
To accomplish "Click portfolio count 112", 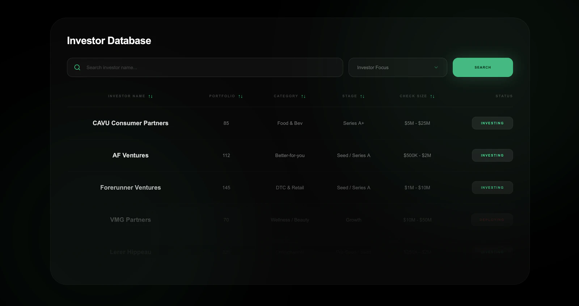I will point(226,155).
